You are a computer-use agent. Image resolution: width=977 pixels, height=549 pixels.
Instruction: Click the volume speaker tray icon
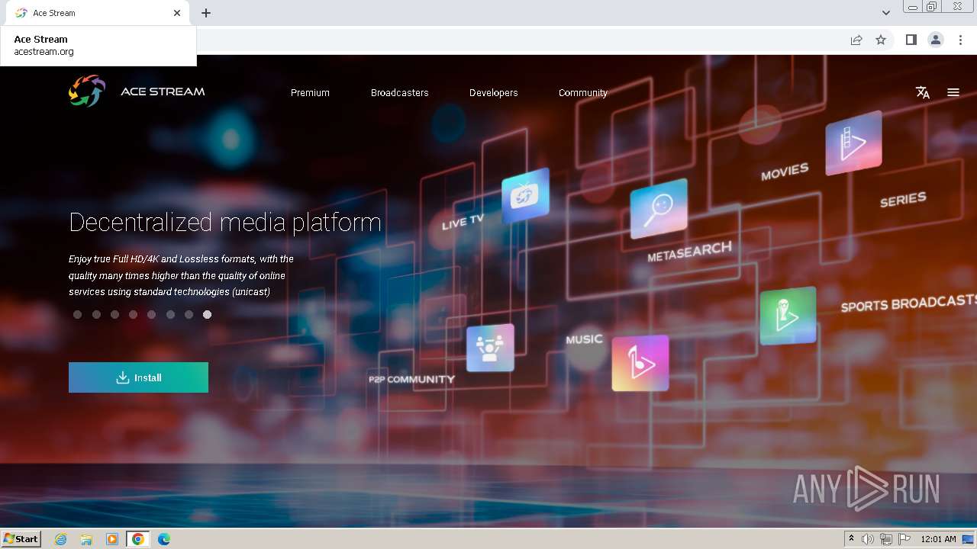pyautogui.click(x=868, y=539)
